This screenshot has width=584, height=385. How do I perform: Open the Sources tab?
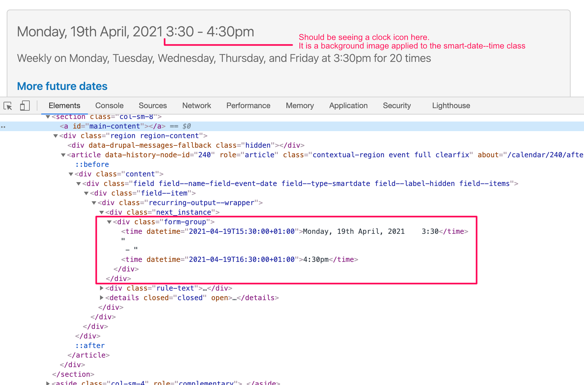[152, 106]
